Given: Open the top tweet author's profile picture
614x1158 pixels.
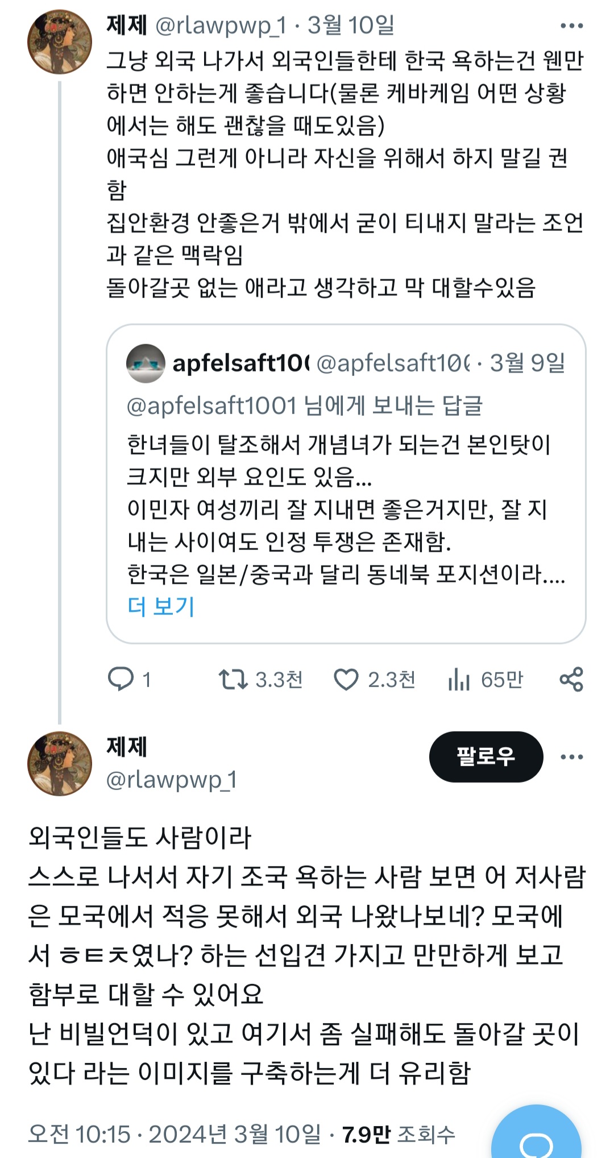Looking at the screenshot, I should (60, 42).
